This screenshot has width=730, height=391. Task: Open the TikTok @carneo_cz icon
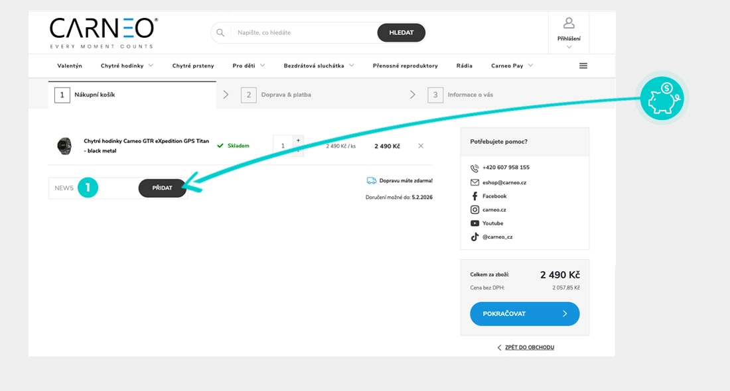pos(473,237)
